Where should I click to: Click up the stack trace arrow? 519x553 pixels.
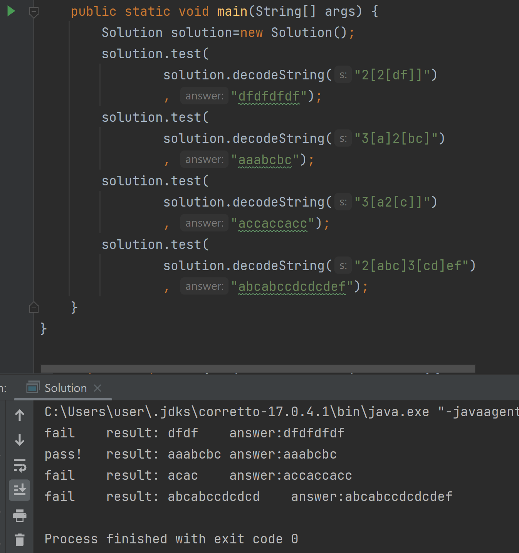click(x=20, y=415)
